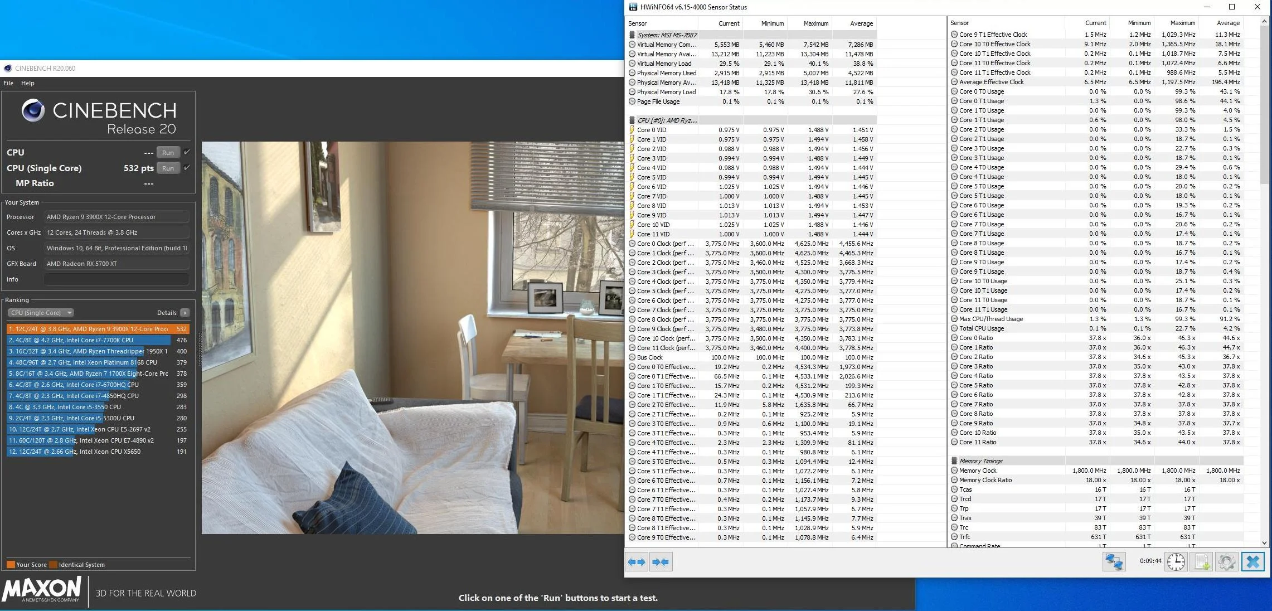Open HWiNFO sensor settings gear

click(1226, 562)
